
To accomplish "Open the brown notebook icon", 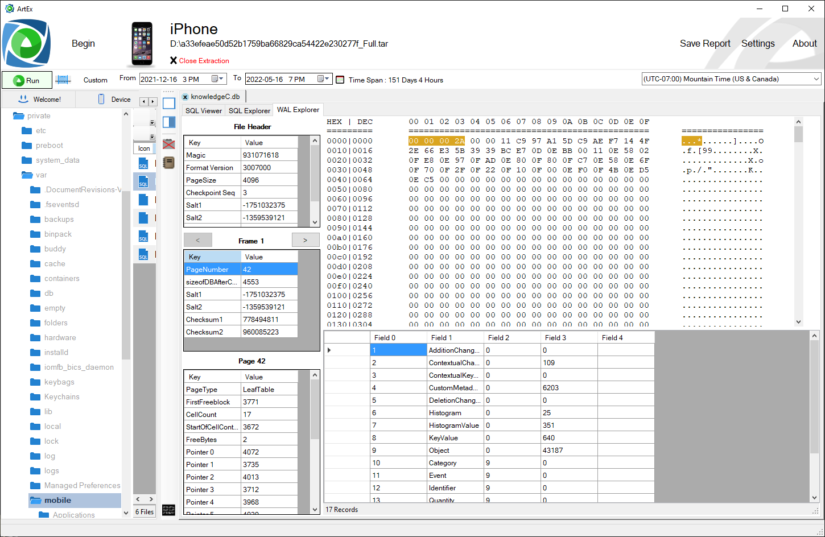I will pos(168,163).
